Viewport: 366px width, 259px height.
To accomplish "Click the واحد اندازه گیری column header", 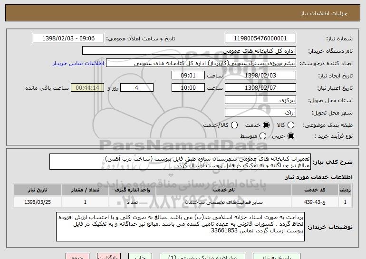I will (132, 190).
